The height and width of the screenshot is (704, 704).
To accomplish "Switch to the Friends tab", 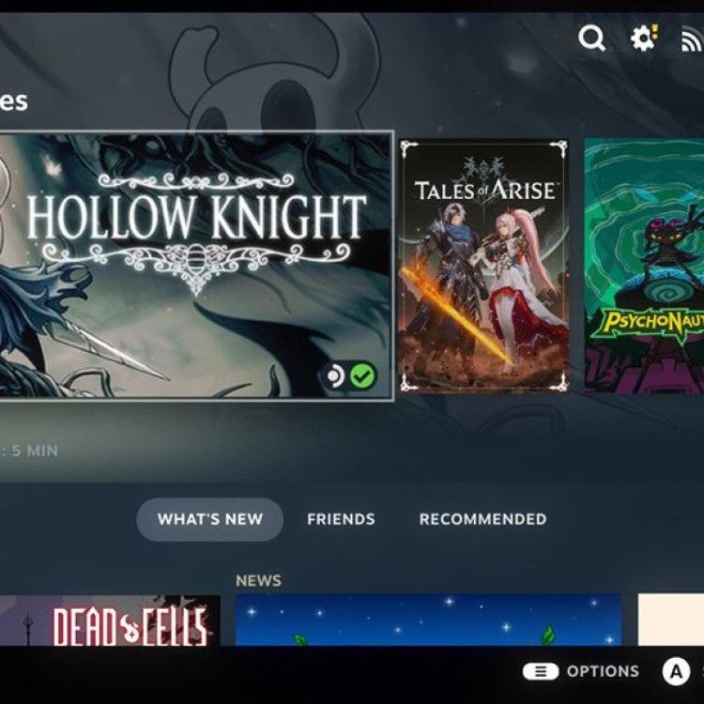I will pos(341,519).
